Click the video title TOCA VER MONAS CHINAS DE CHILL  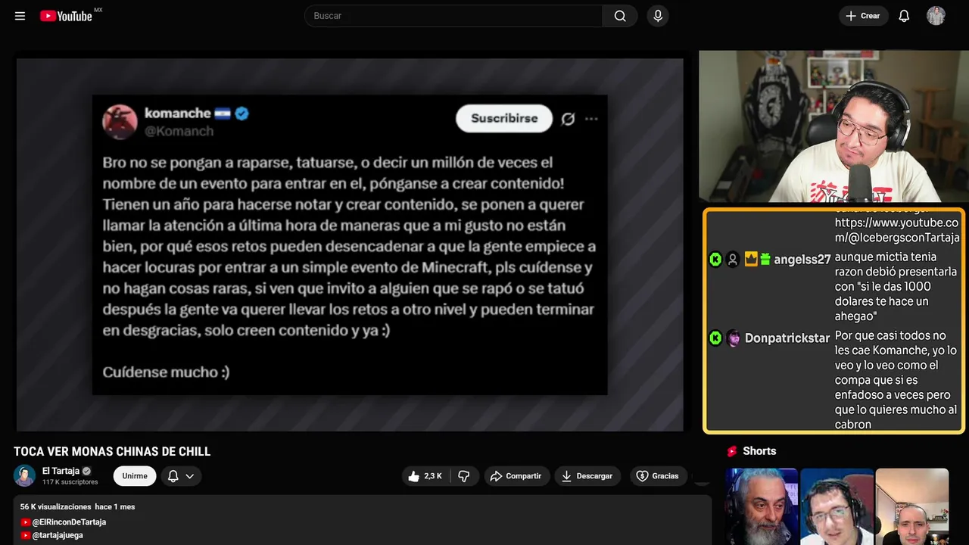(x=112, y=452)
